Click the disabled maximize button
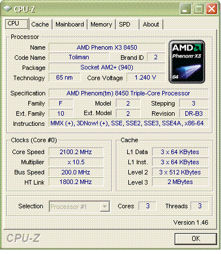The image size is (221, 254). pos(198,9)
